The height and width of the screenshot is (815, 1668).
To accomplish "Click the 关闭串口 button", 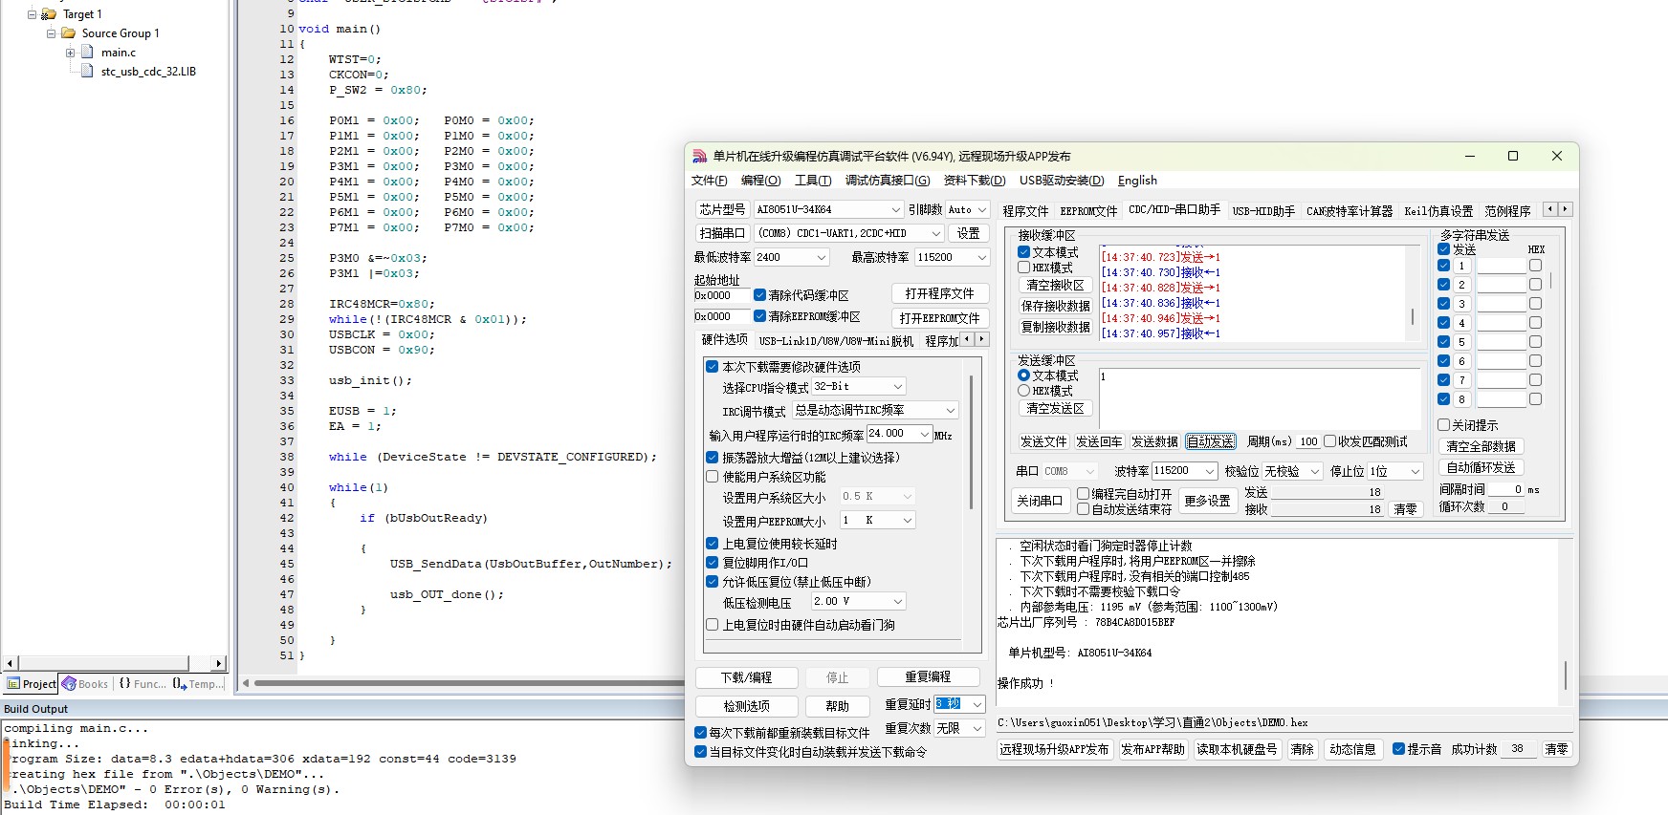I will pos(1039,501).
